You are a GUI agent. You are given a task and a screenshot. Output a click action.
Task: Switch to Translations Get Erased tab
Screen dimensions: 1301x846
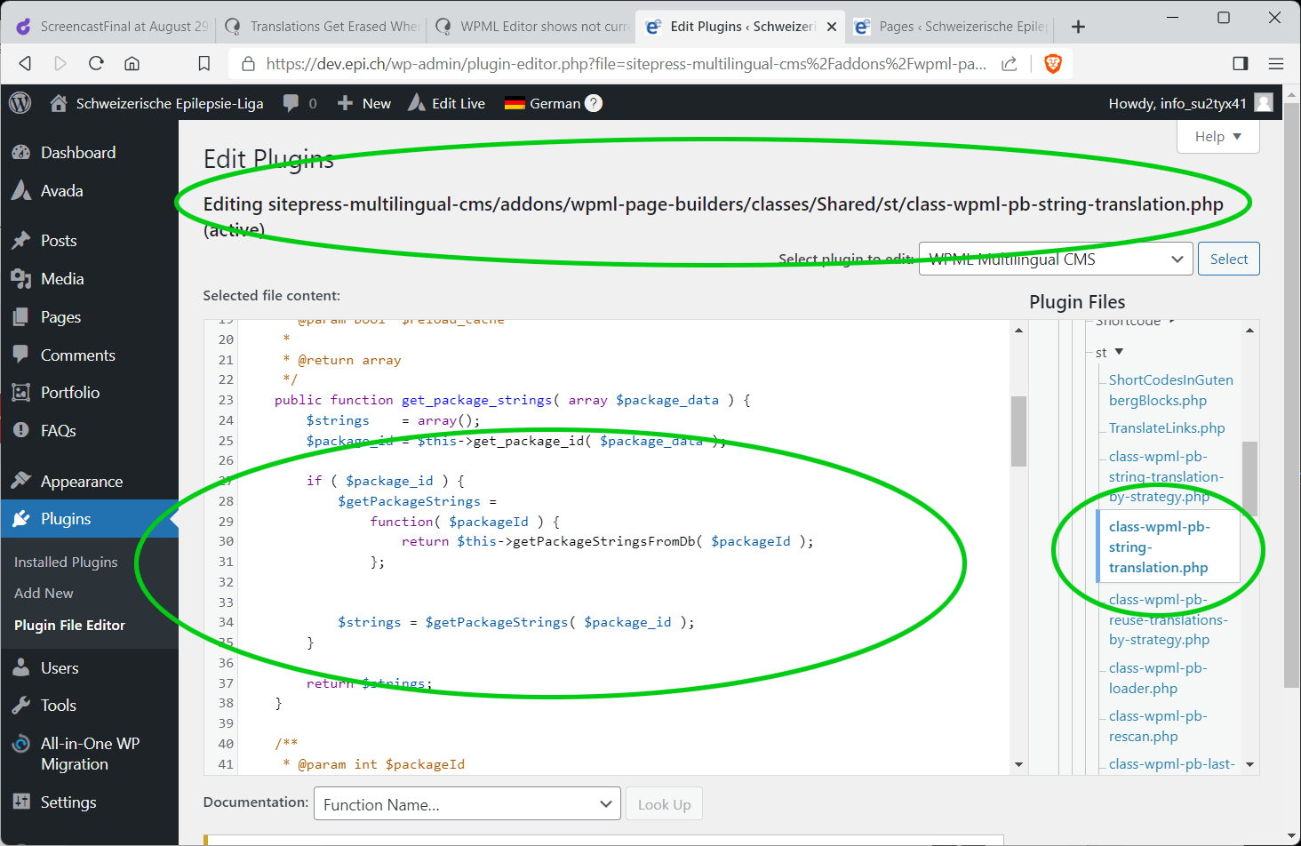(x=322, y=27)
